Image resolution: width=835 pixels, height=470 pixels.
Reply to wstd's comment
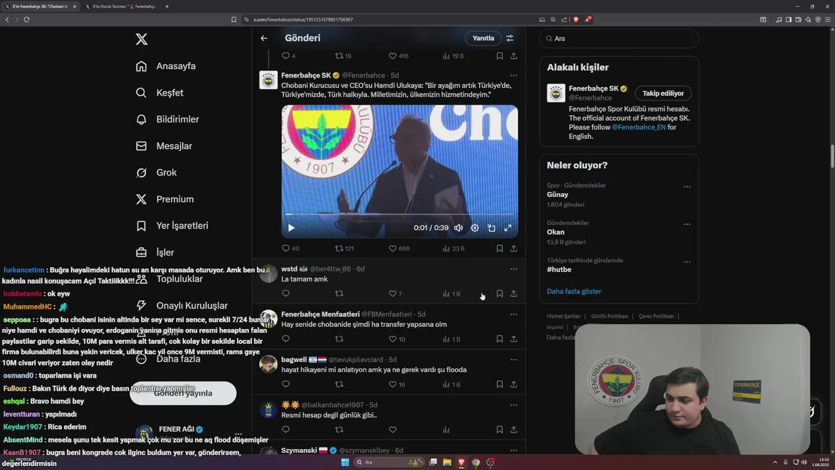click(x=286, y=294)
